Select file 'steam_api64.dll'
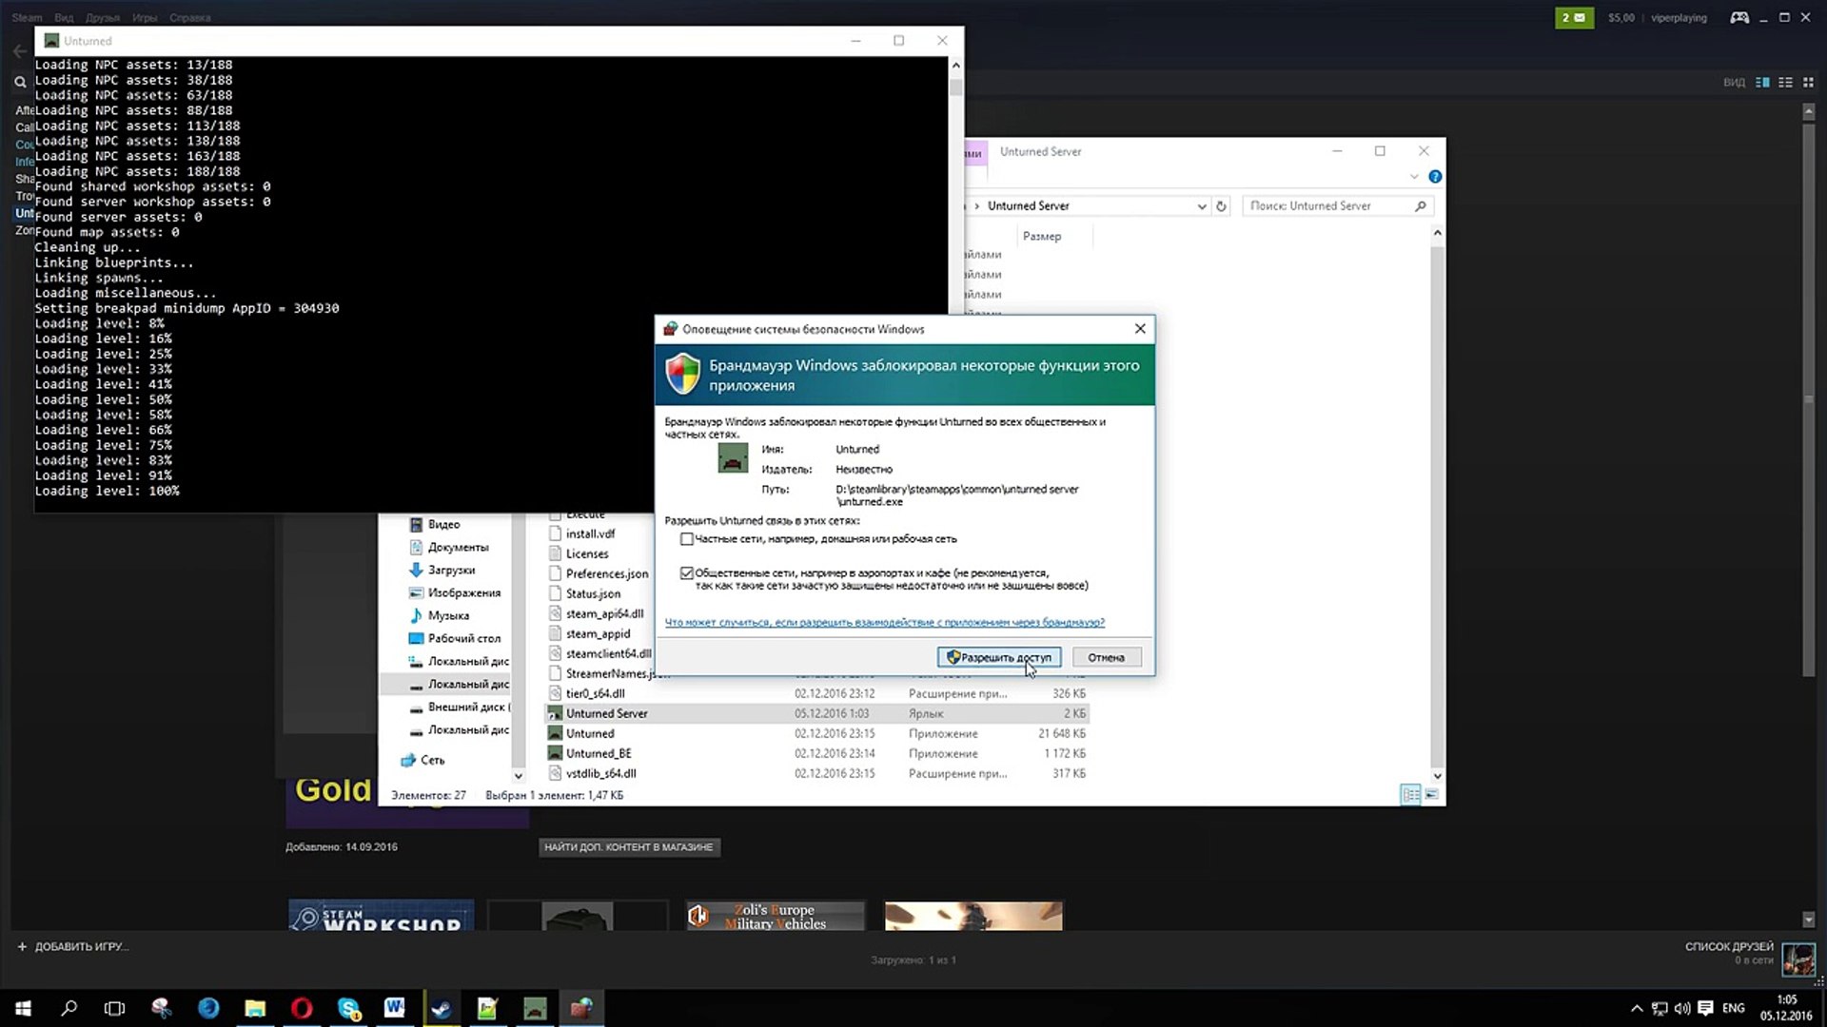This screenshot has height=1027, width=1827. 604,613
